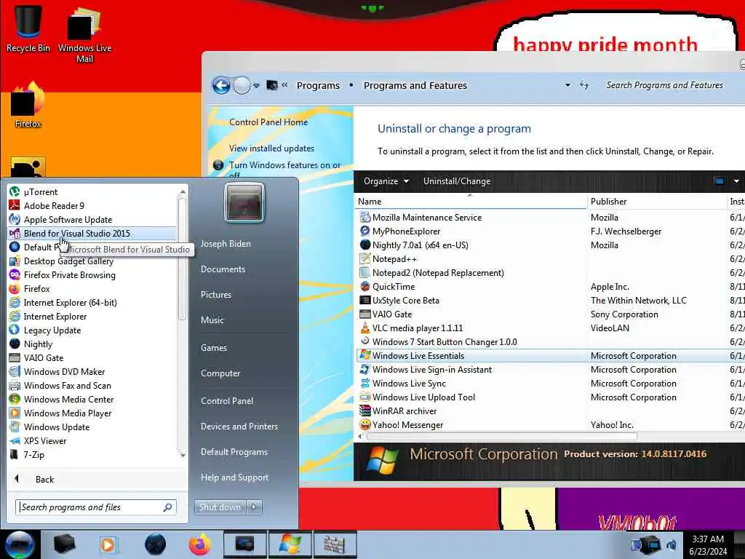Launch Blend for Visual Studio 2015
Screen dimensions: 745x559
point(92,234)
